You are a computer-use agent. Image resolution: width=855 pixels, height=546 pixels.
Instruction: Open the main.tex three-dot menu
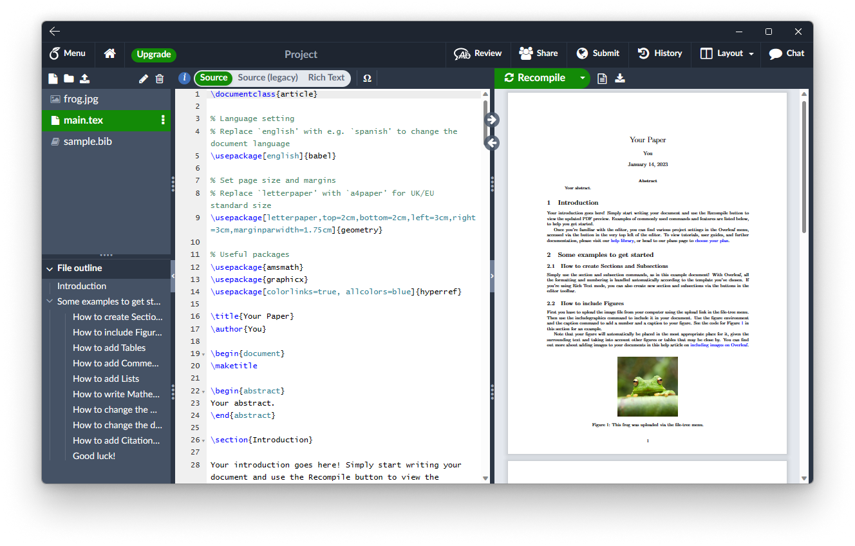click(163, 120)
